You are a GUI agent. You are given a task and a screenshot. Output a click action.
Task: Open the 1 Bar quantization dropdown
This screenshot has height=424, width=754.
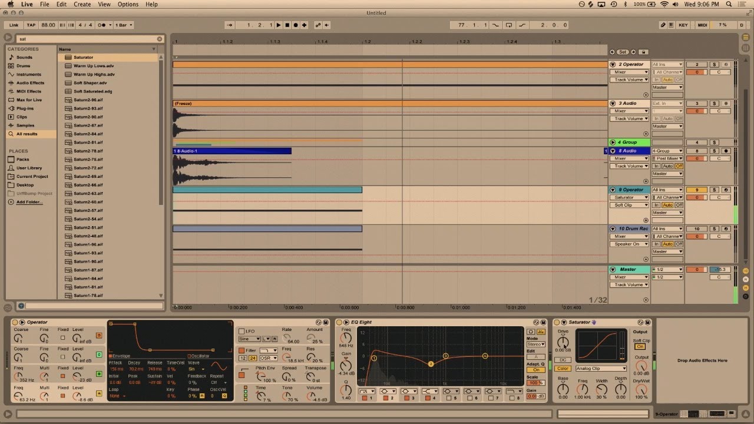[123, 25]
